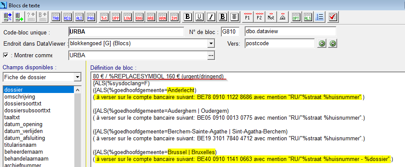The width and height of the screenshot is (405, 167).
Task: Click the '{ALS(%sysdoclang=F)' line
Action: coord(121,83)
